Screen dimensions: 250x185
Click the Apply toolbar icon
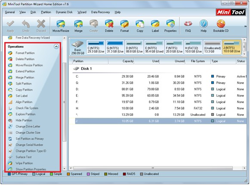pyautogui.click(x=10, y=24)
